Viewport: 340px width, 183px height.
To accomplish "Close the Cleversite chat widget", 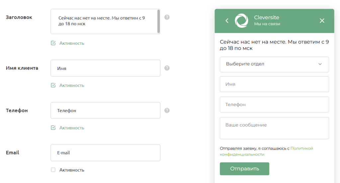I will click(322, 21).
